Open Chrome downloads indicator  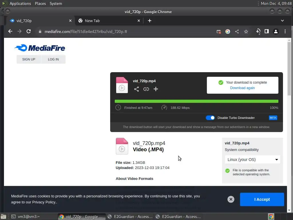[258, 32]
